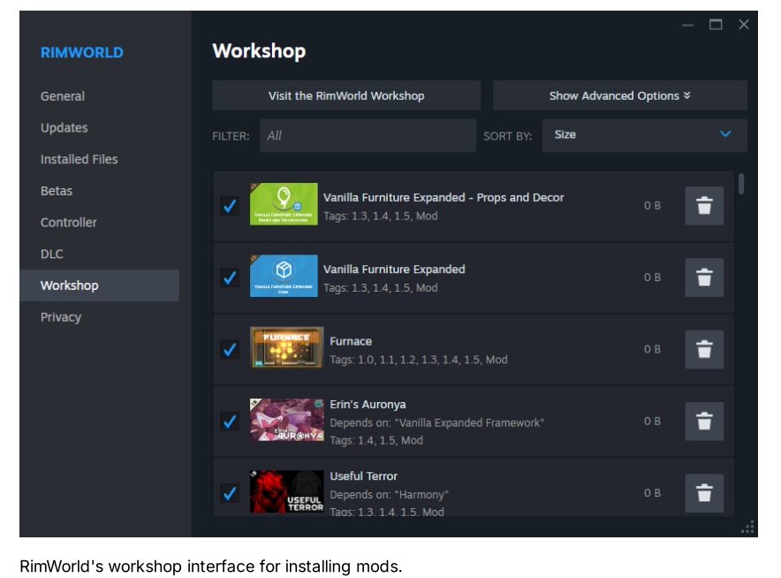Click the Furnace mod name

click(x=351, y=341)
